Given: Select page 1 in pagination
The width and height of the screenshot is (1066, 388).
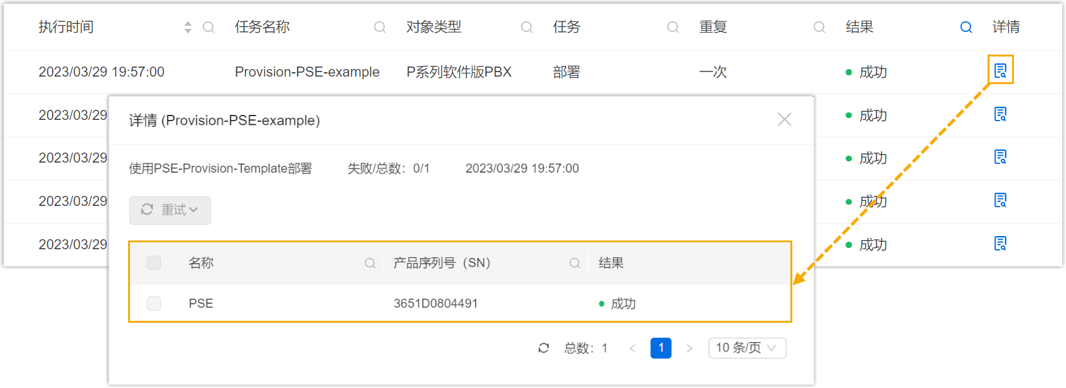Looking at the screenshot, I should tap(660, 348).
